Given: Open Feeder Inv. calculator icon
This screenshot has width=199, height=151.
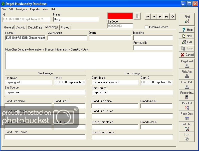Looking at the screenshot, I should [x=187, y=95].
